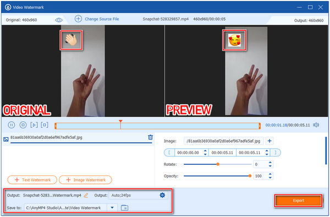Viewport: 330px width, 217px height.
Task: Click the timeline right trim handle
Action: point(260,126)
